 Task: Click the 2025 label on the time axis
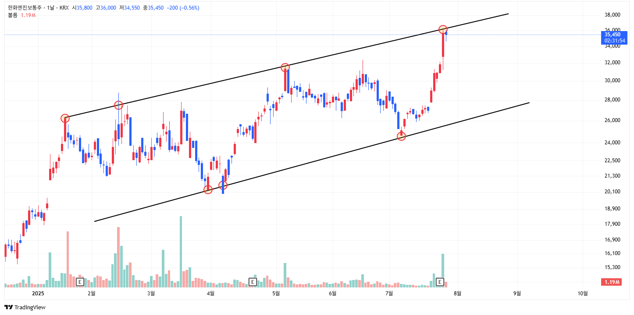[x=39, y=294]
